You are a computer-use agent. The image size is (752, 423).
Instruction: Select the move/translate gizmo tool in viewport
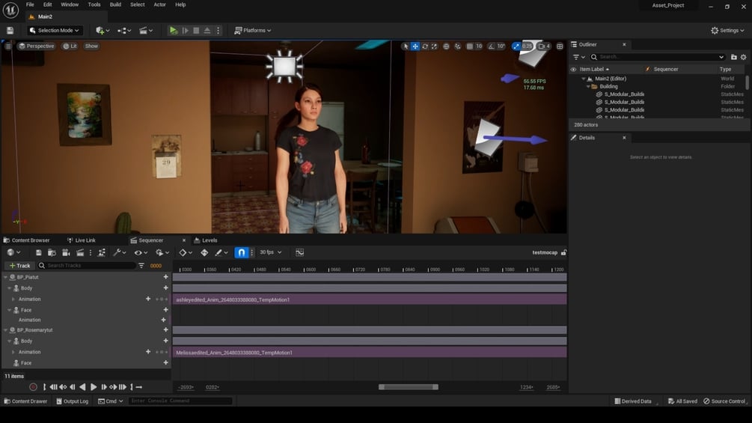[x=415, y=46]
